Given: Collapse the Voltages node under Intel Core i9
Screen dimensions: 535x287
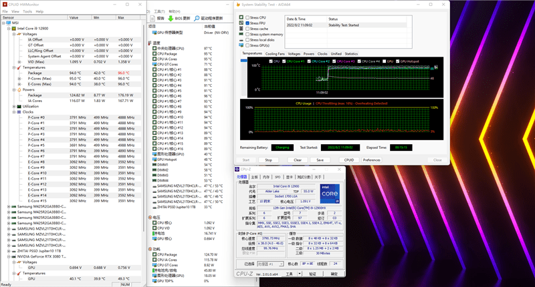Looking at the screenshot, I should (x=14, y=34).
